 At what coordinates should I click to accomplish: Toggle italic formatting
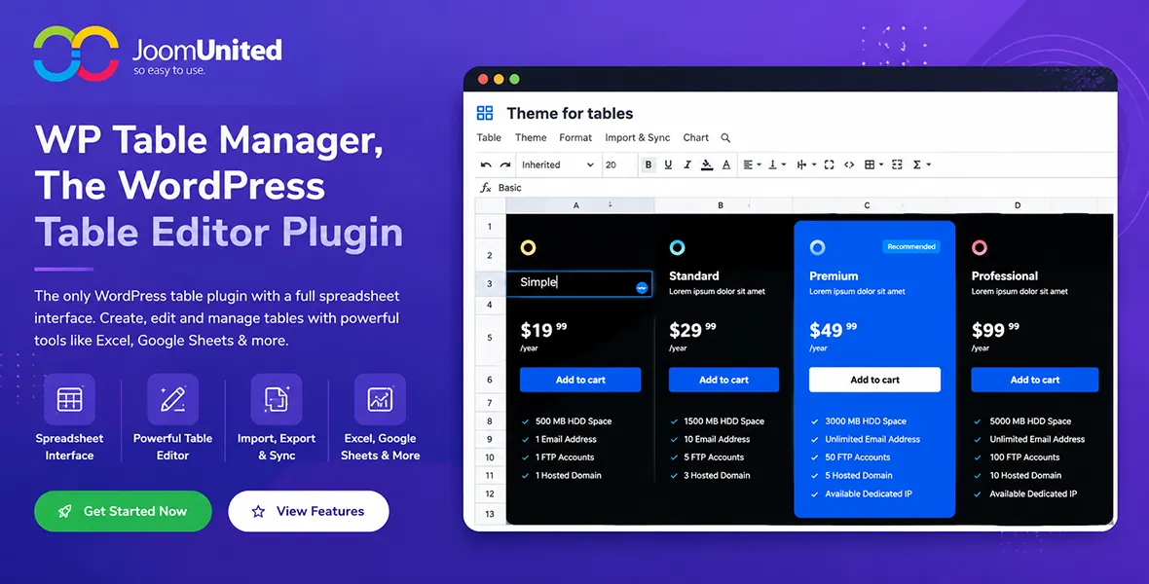[686, 164]
